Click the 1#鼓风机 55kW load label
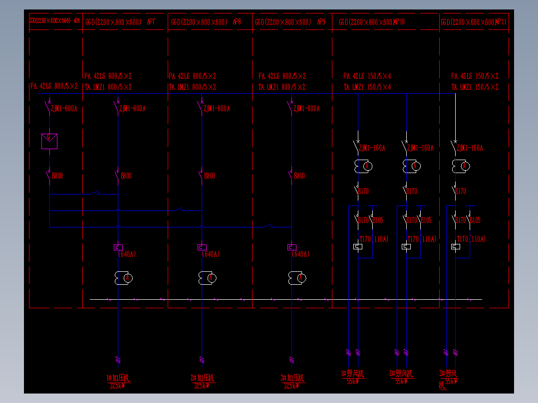The width and height of the screenshot is (538, 403). coord(353,377)
